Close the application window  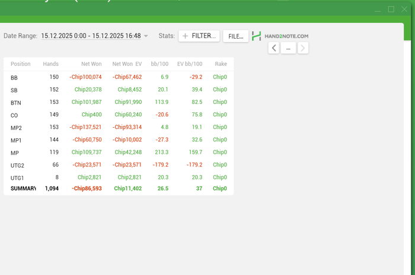click(404, 10)
